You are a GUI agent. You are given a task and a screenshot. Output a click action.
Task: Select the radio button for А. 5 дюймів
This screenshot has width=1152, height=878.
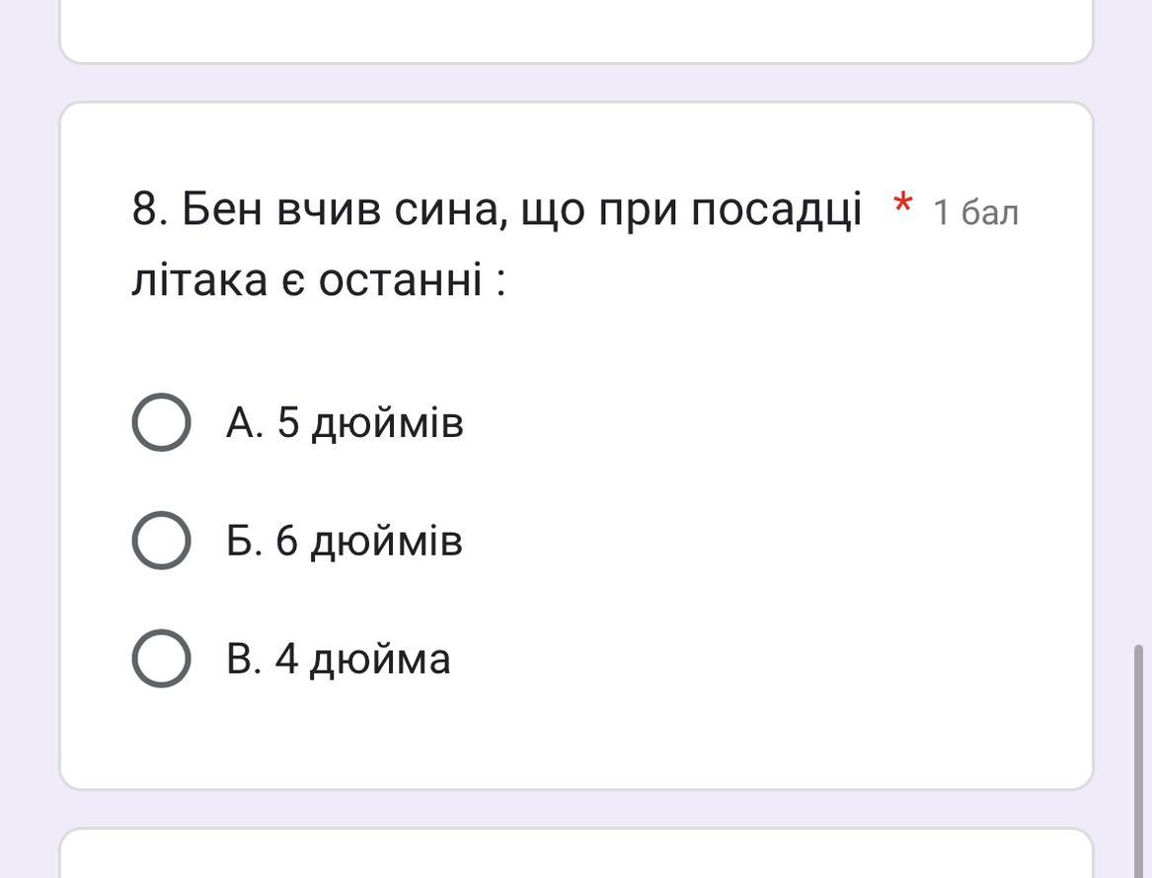pyautogui.click(x=161, y=422)
